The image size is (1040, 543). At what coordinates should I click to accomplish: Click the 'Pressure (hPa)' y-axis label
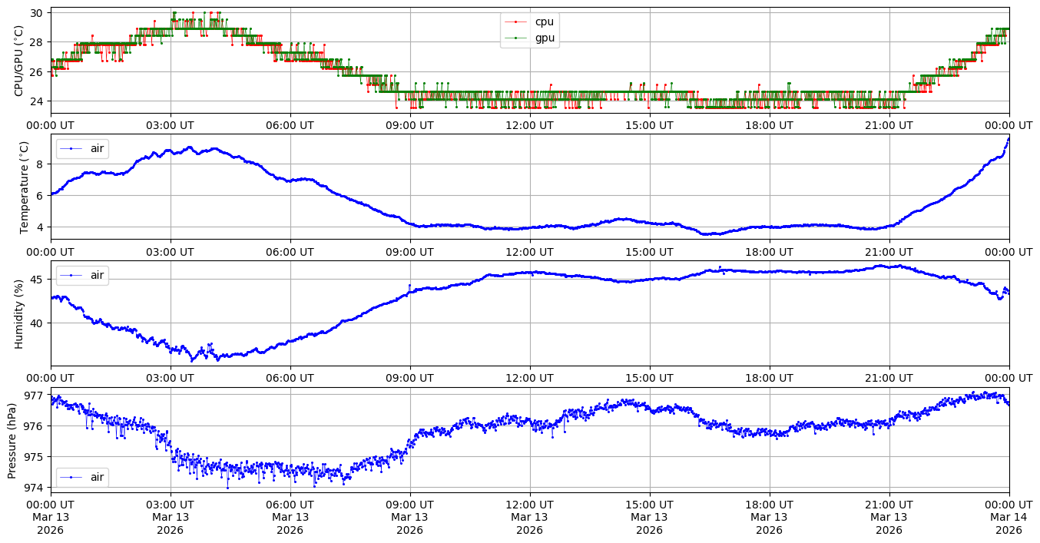point(12,440)
